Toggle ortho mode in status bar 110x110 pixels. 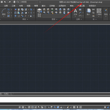pos(26,107)
